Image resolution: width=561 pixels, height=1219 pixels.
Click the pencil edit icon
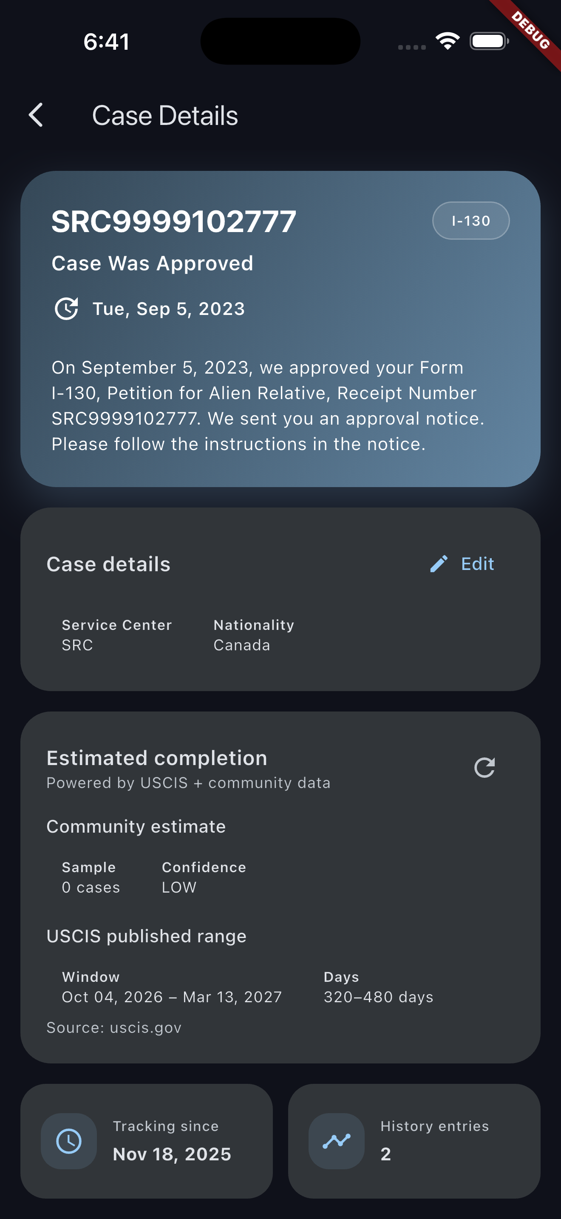pyautogui.click(x=439, y=564)
